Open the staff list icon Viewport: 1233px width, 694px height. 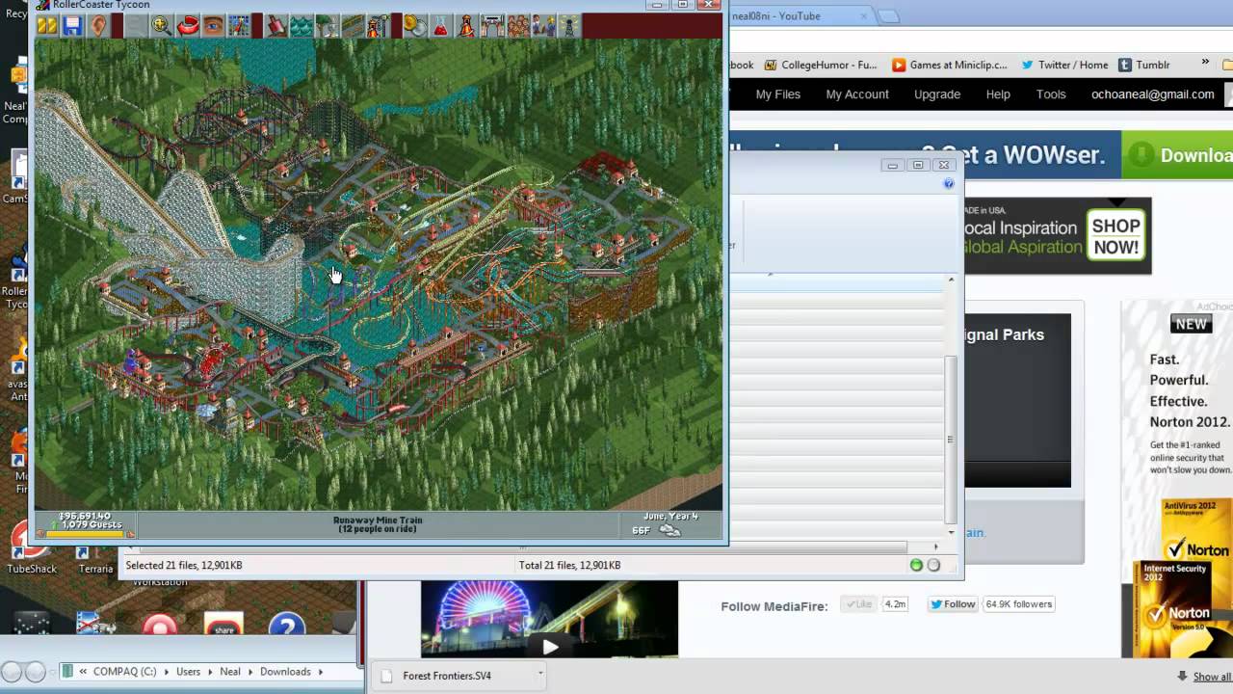pyautogui.click(x=544, y=26)
